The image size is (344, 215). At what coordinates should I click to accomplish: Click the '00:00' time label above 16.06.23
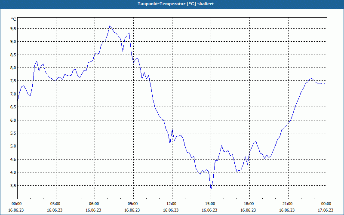[x=16, y=204]
